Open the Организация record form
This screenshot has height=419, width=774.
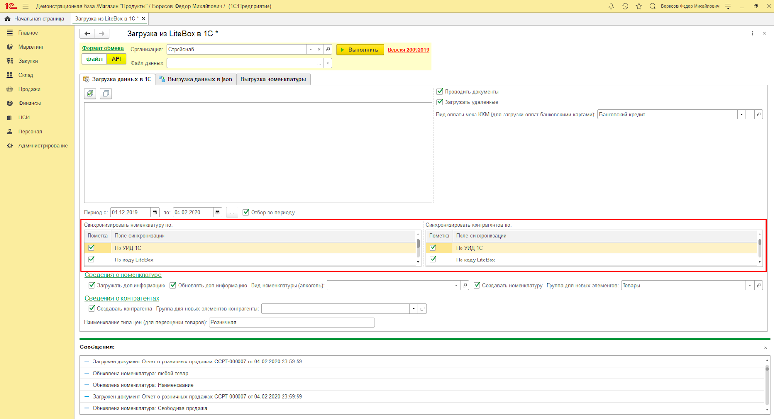pyautogui.click(x=328, y=49)
